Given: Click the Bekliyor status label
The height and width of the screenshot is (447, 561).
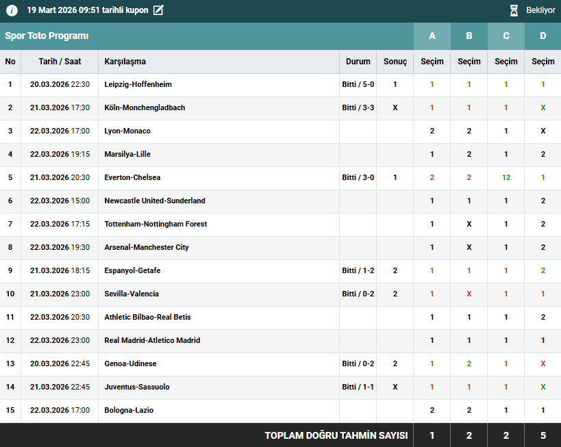Looking at the screenshot, I should point(540,10).
